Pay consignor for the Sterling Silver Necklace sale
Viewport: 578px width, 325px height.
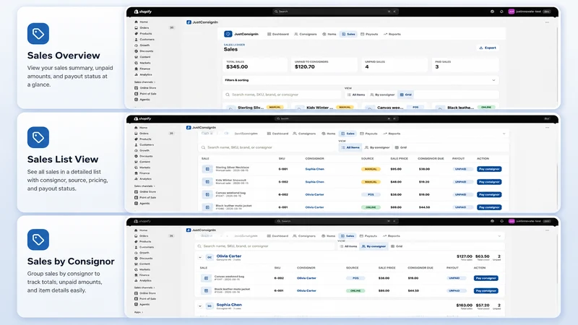click(x=489, y=169)
